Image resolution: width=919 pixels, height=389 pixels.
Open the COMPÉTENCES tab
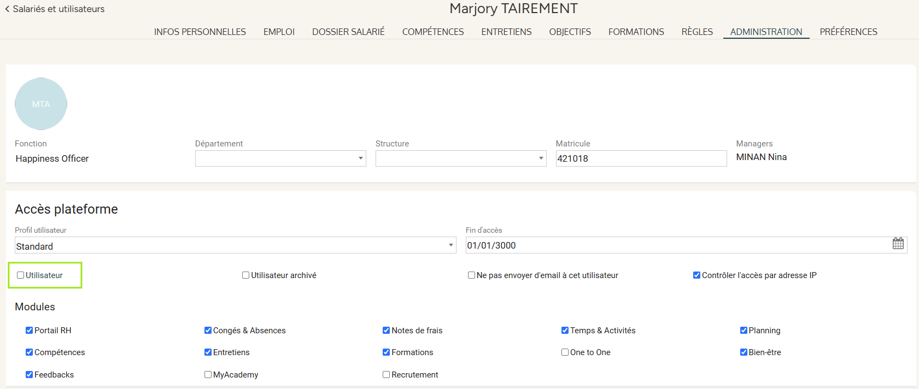(432, 32)
